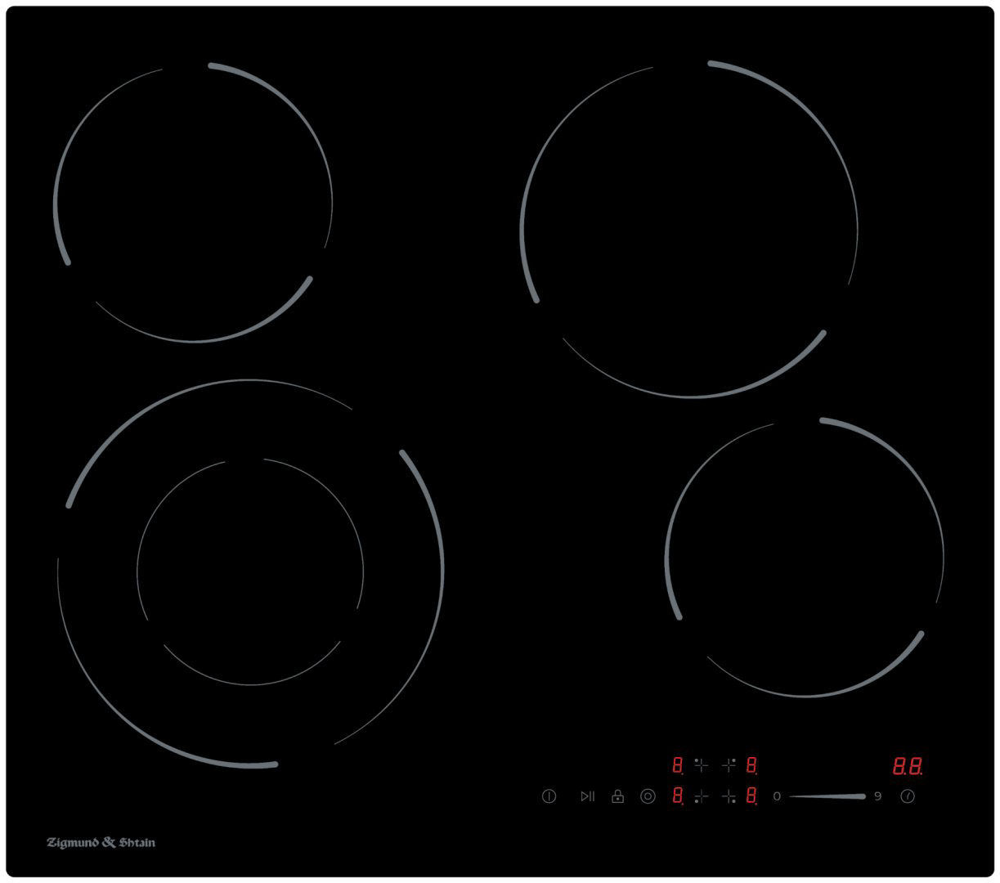
Task: Tap the front-right zone heat level display
Action: pos(752,796)
